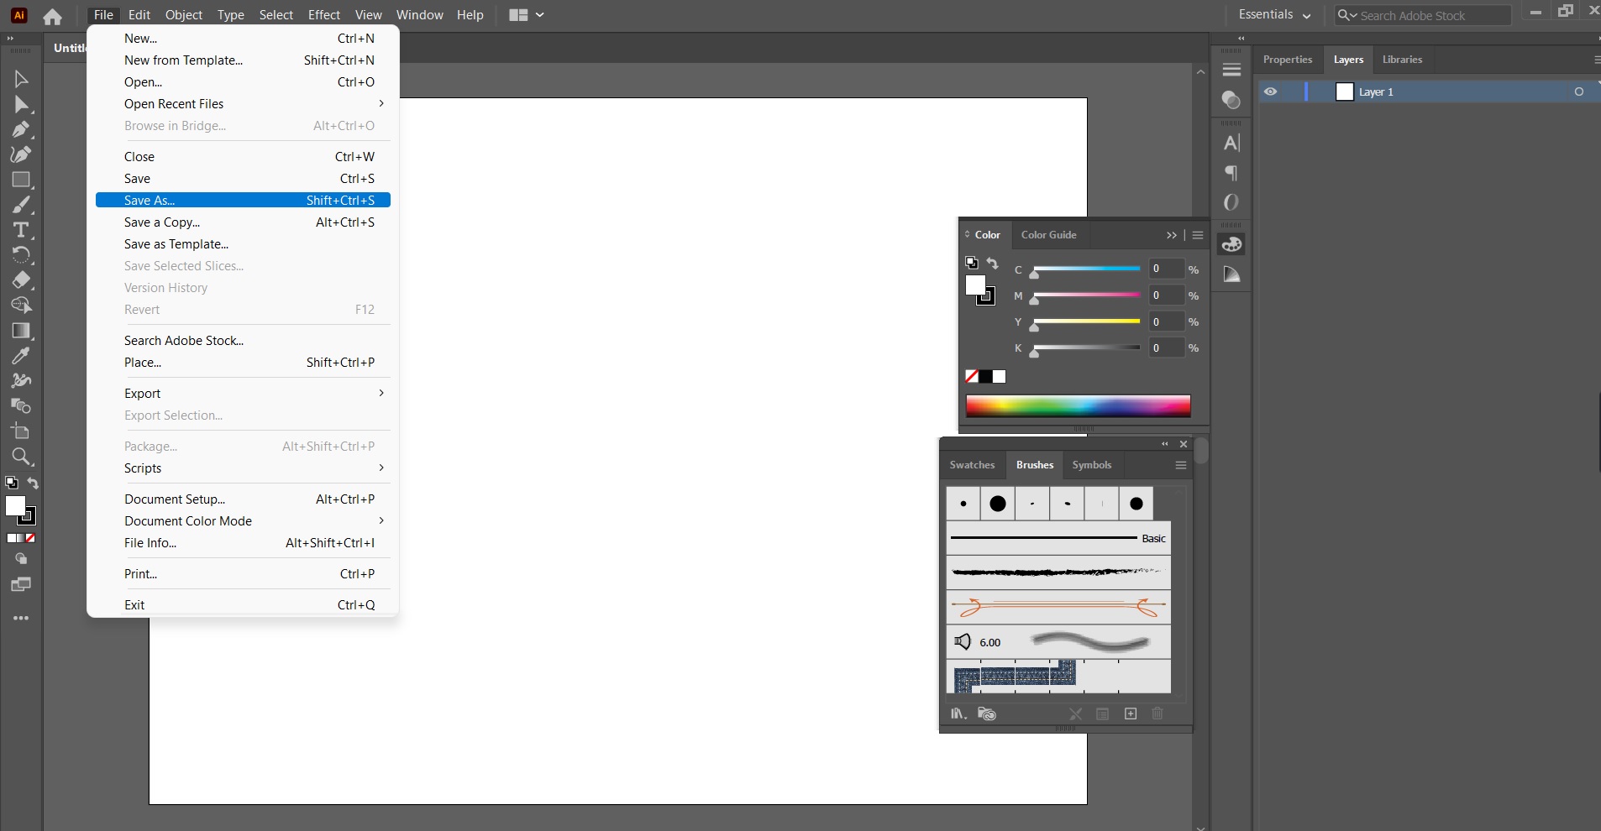Image resolution: width=1601 pixels, height=831 pixels.
Task: Pick the Paintbrush tool
Action: point(21,205)
